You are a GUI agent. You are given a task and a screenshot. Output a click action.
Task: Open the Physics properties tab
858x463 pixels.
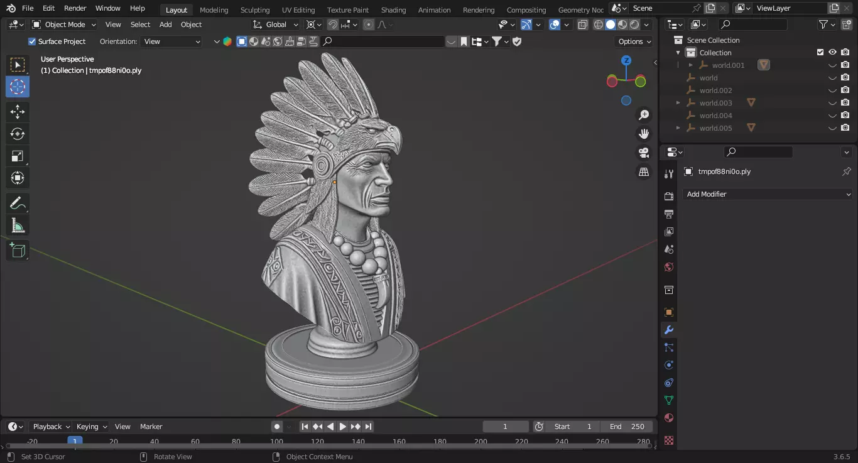[669, 365]
